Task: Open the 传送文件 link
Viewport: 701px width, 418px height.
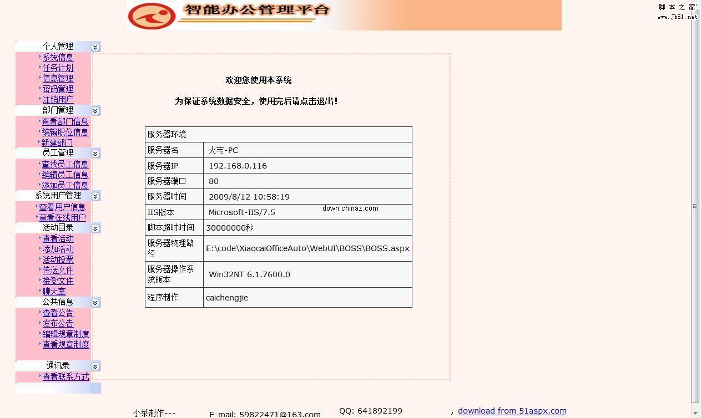Action: click(58, 270)
